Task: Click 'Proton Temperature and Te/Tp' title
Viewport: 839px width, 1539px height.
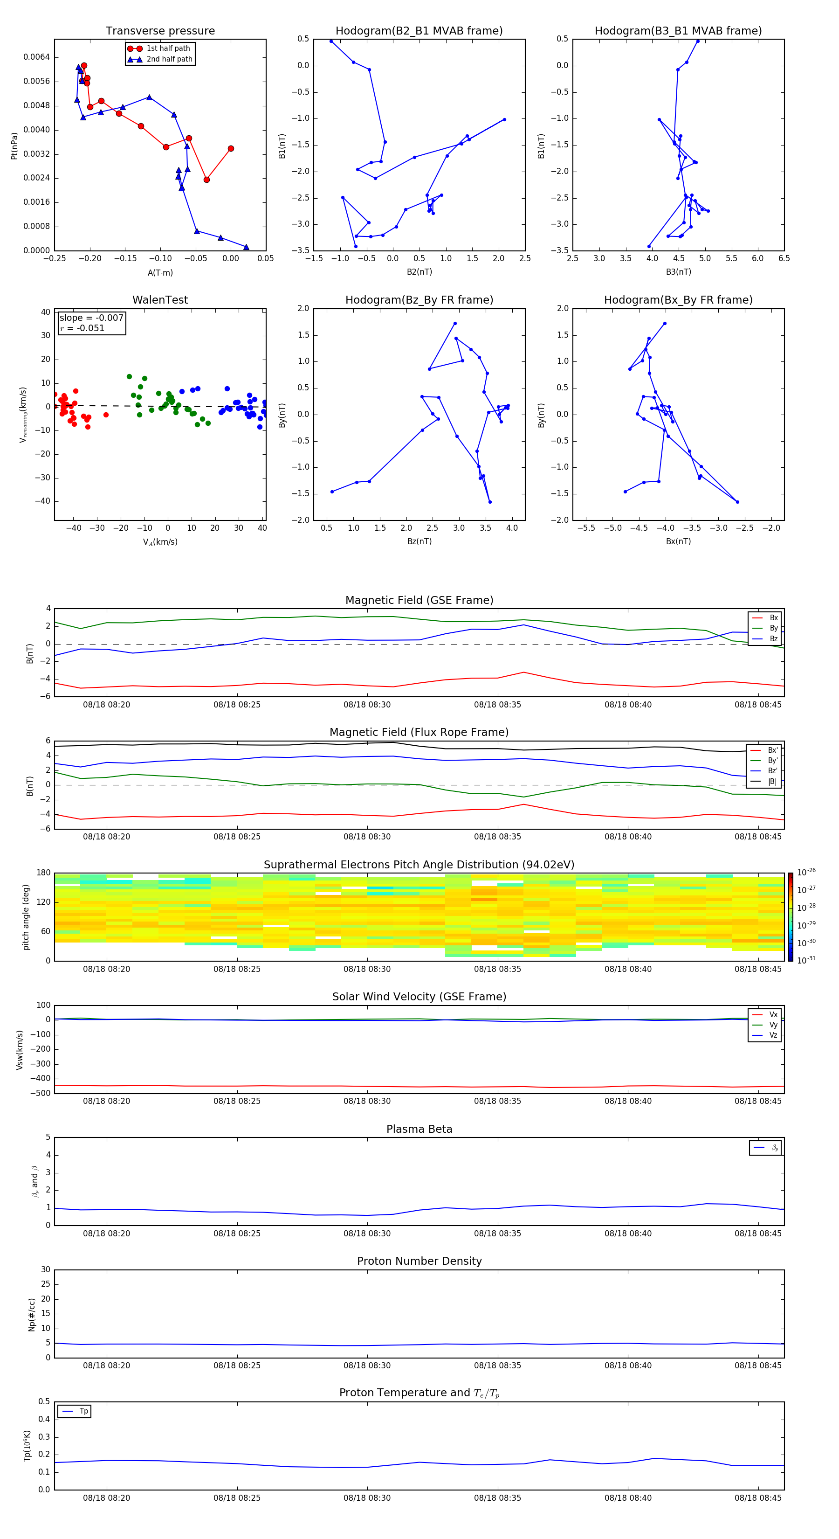Action: 419,1393
